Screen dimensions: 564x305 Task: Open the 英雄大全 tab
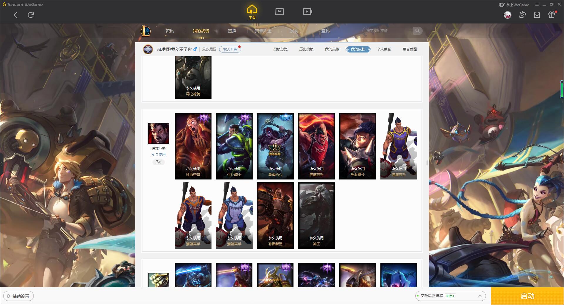pos(263,31)
